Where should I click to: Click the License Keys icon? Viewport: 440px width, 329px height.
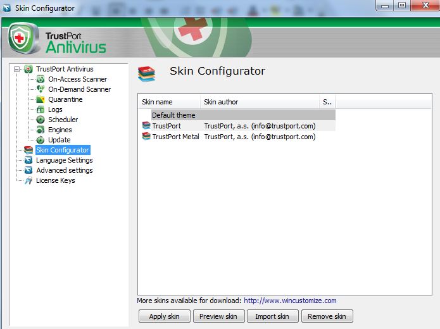click(x=28, y=180)
